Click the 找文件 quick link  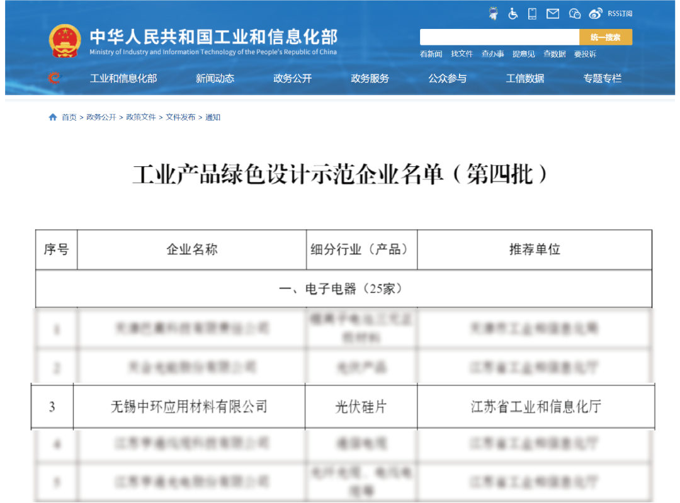(x=462, y=54)
